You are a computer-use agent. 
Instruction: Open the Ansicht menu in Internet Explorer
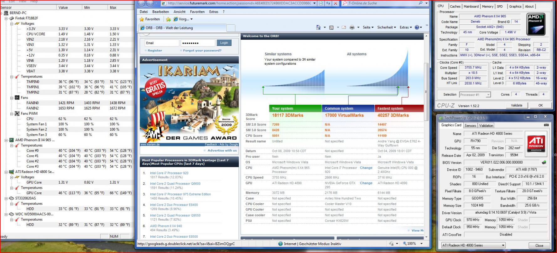pyautogui.click(x=180, y=12)
